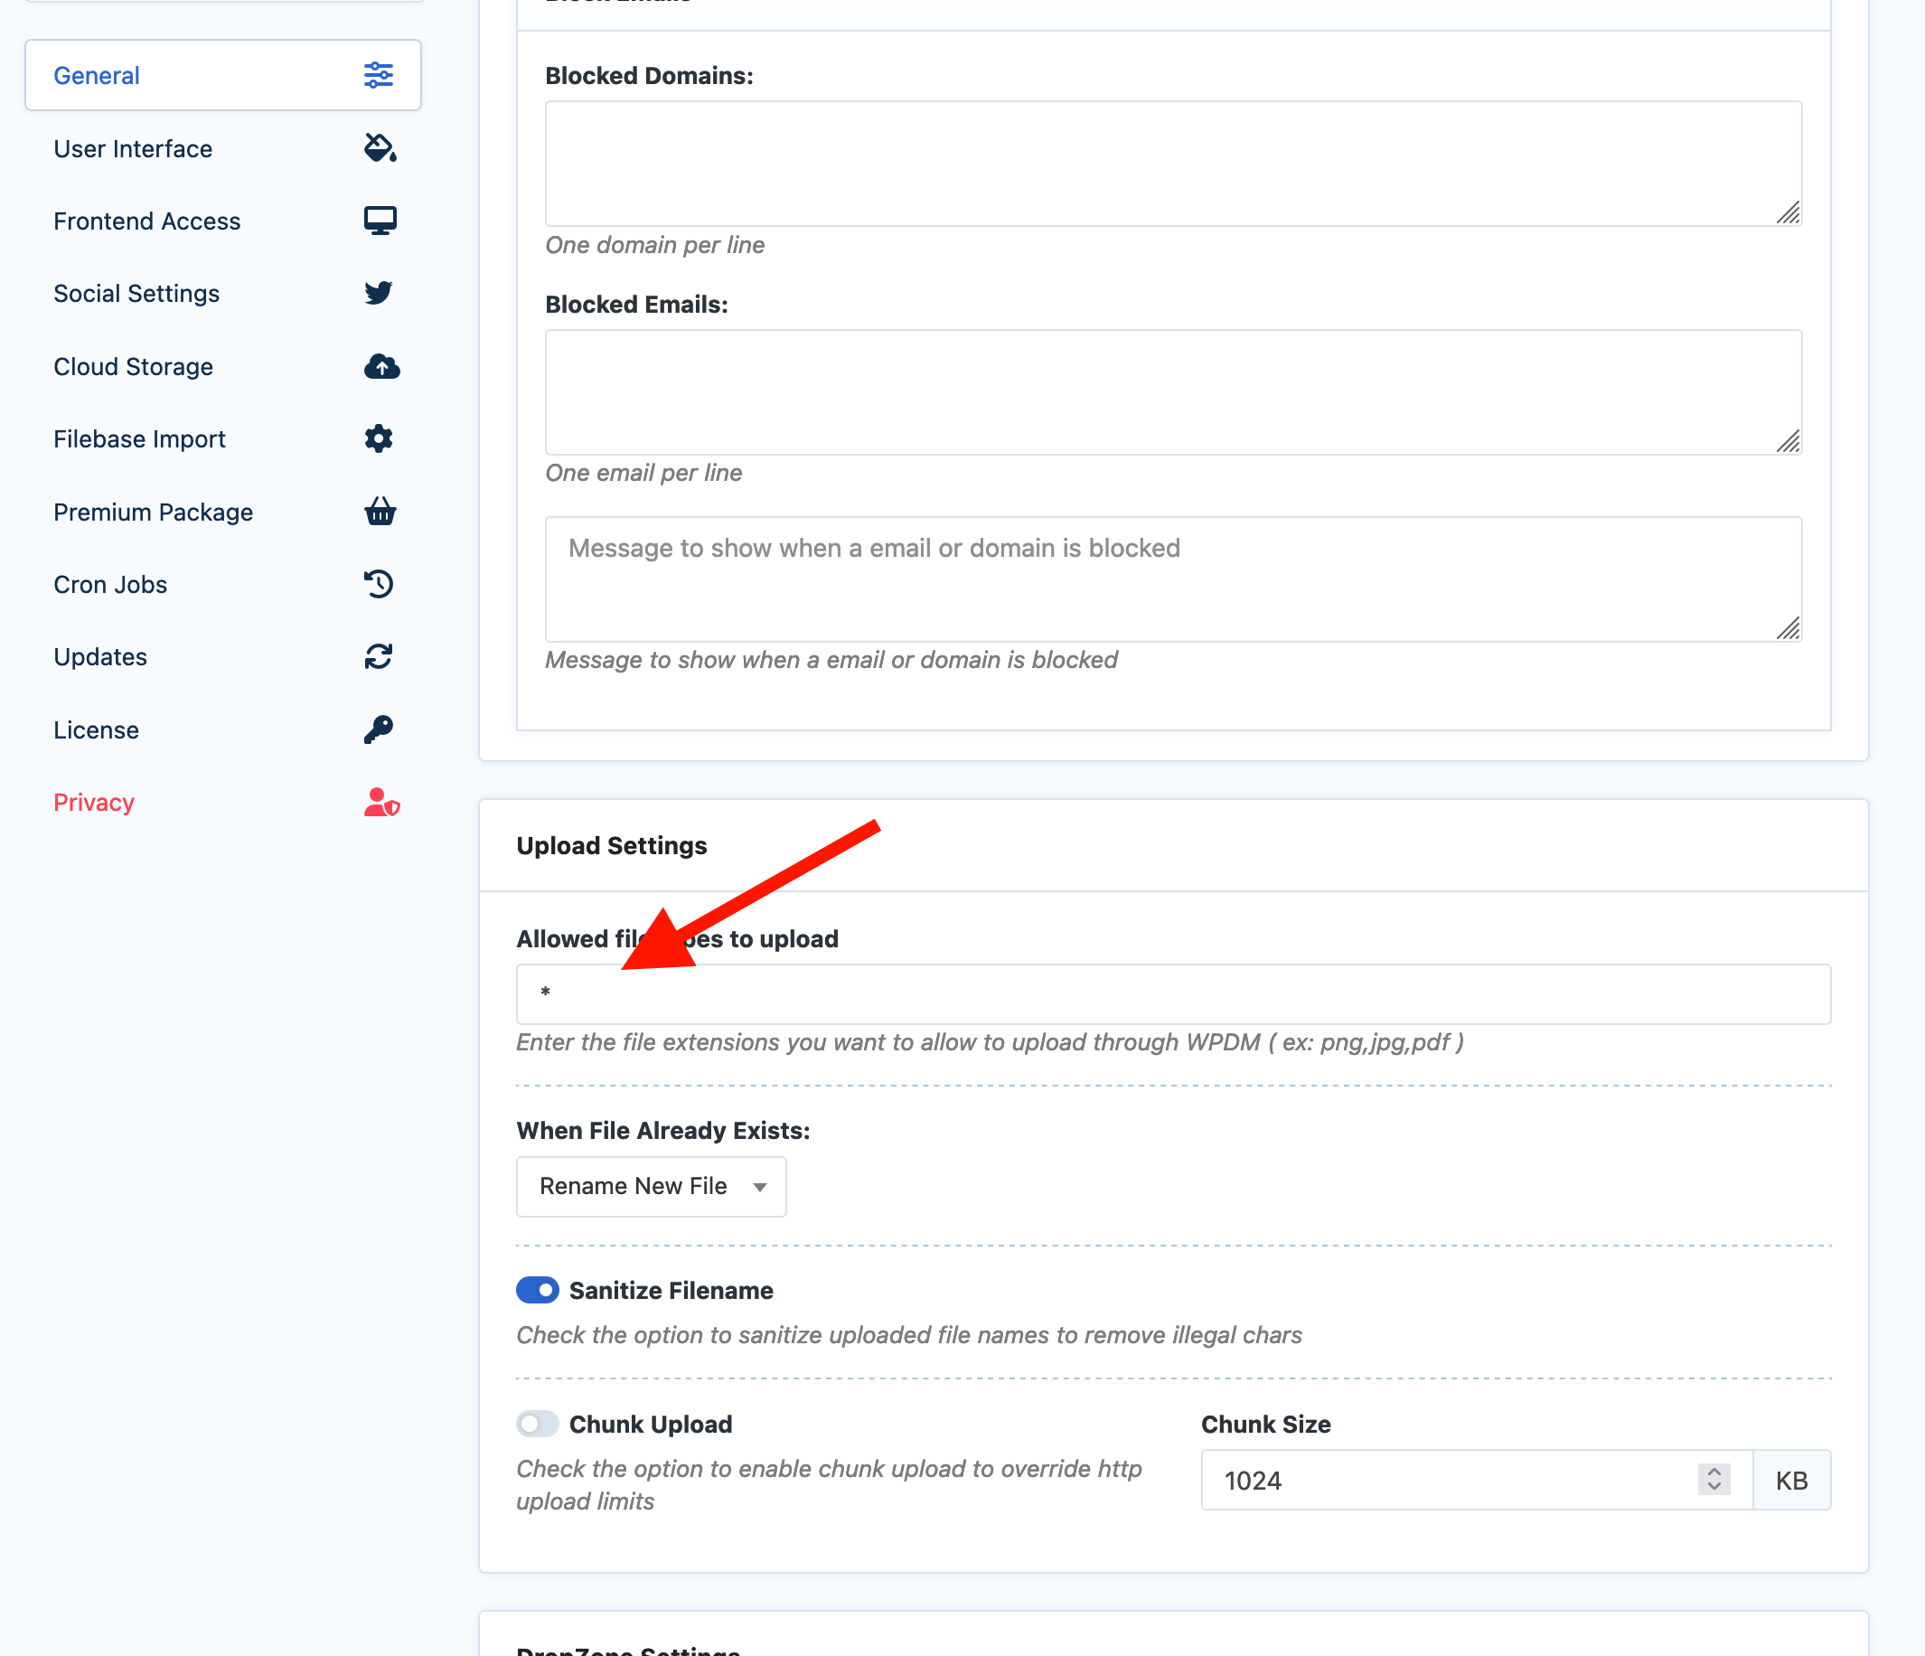The height and width of the screenshot is (1656, 1925).
Task: Focus the allowed file types input
Action: [x=1173, y=994]
